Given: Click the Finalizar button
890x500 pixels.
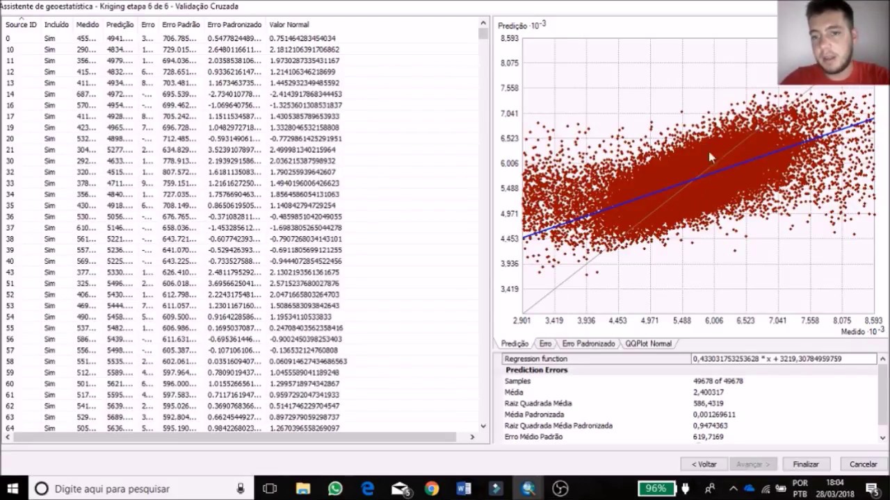Looking at the screenshot, I should click(x=806, y=464).
